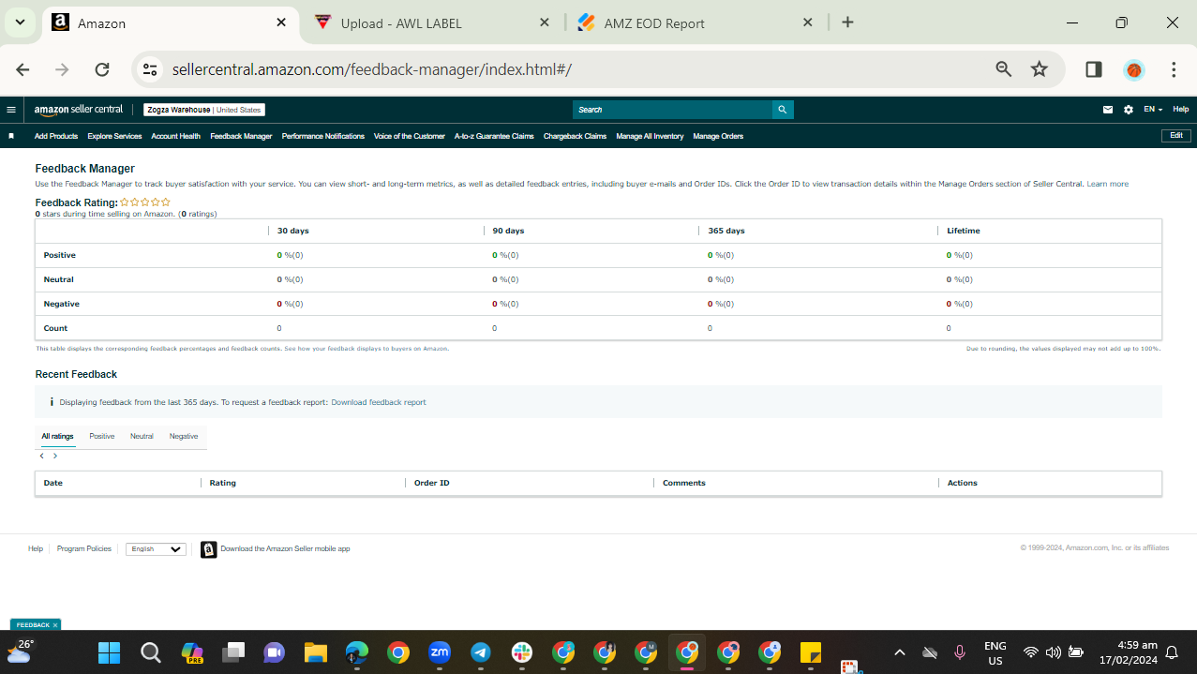Open the English language selector in footer

(156, 549)
